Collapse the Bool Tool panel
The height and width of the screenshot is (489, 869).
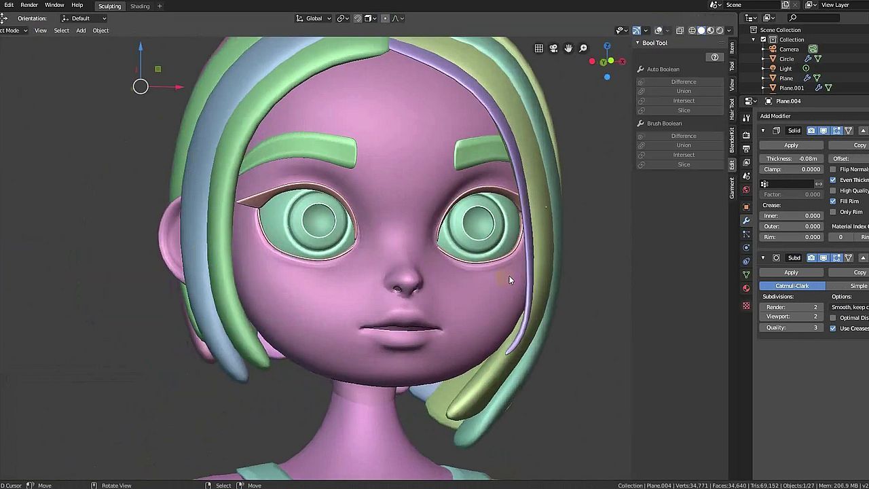tap(638, 43)
